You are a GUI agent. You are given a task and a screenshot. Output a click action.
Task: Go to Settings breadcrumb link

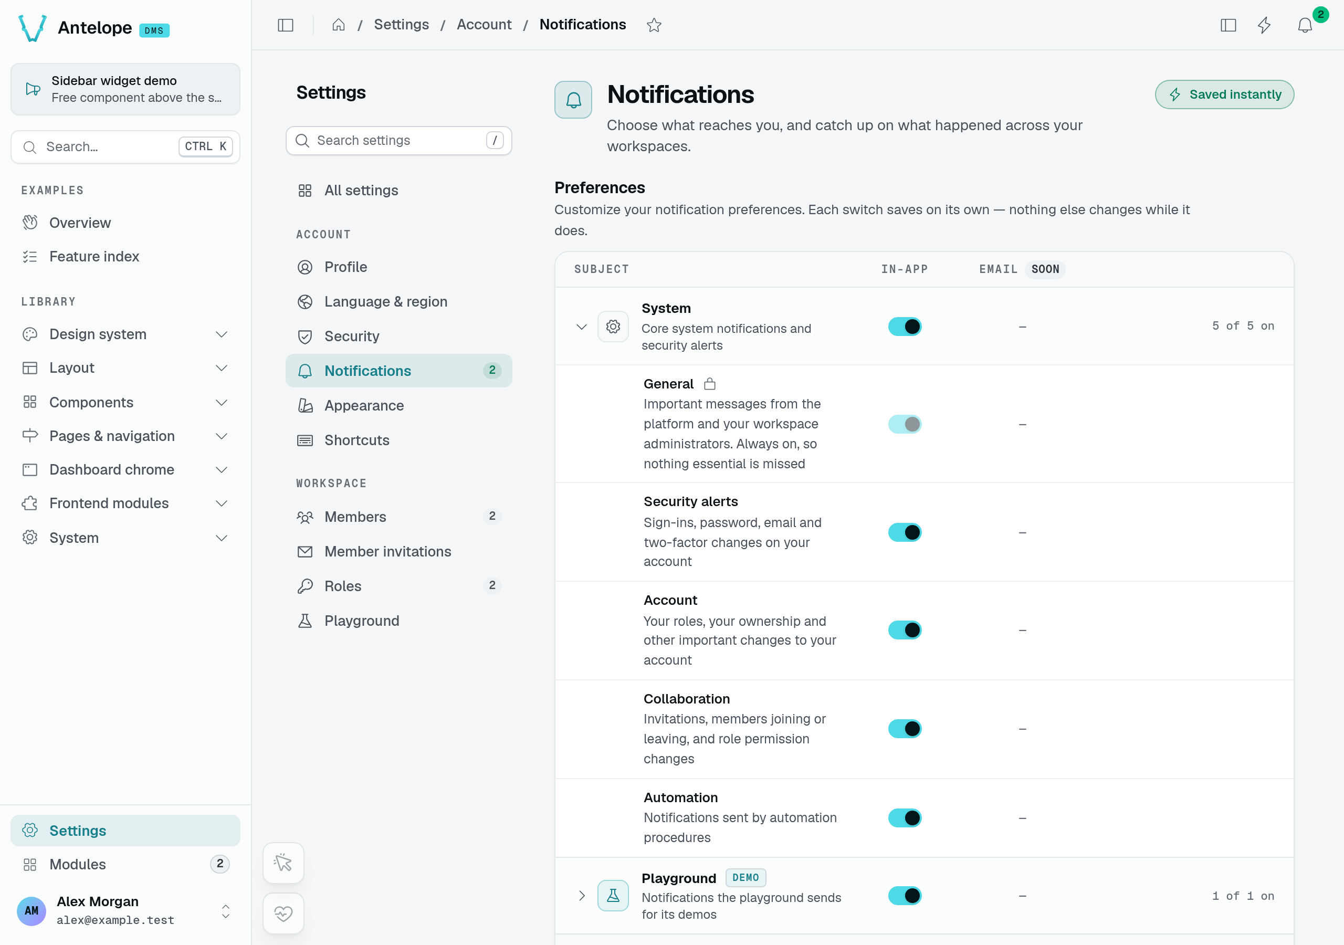(401, 25)
